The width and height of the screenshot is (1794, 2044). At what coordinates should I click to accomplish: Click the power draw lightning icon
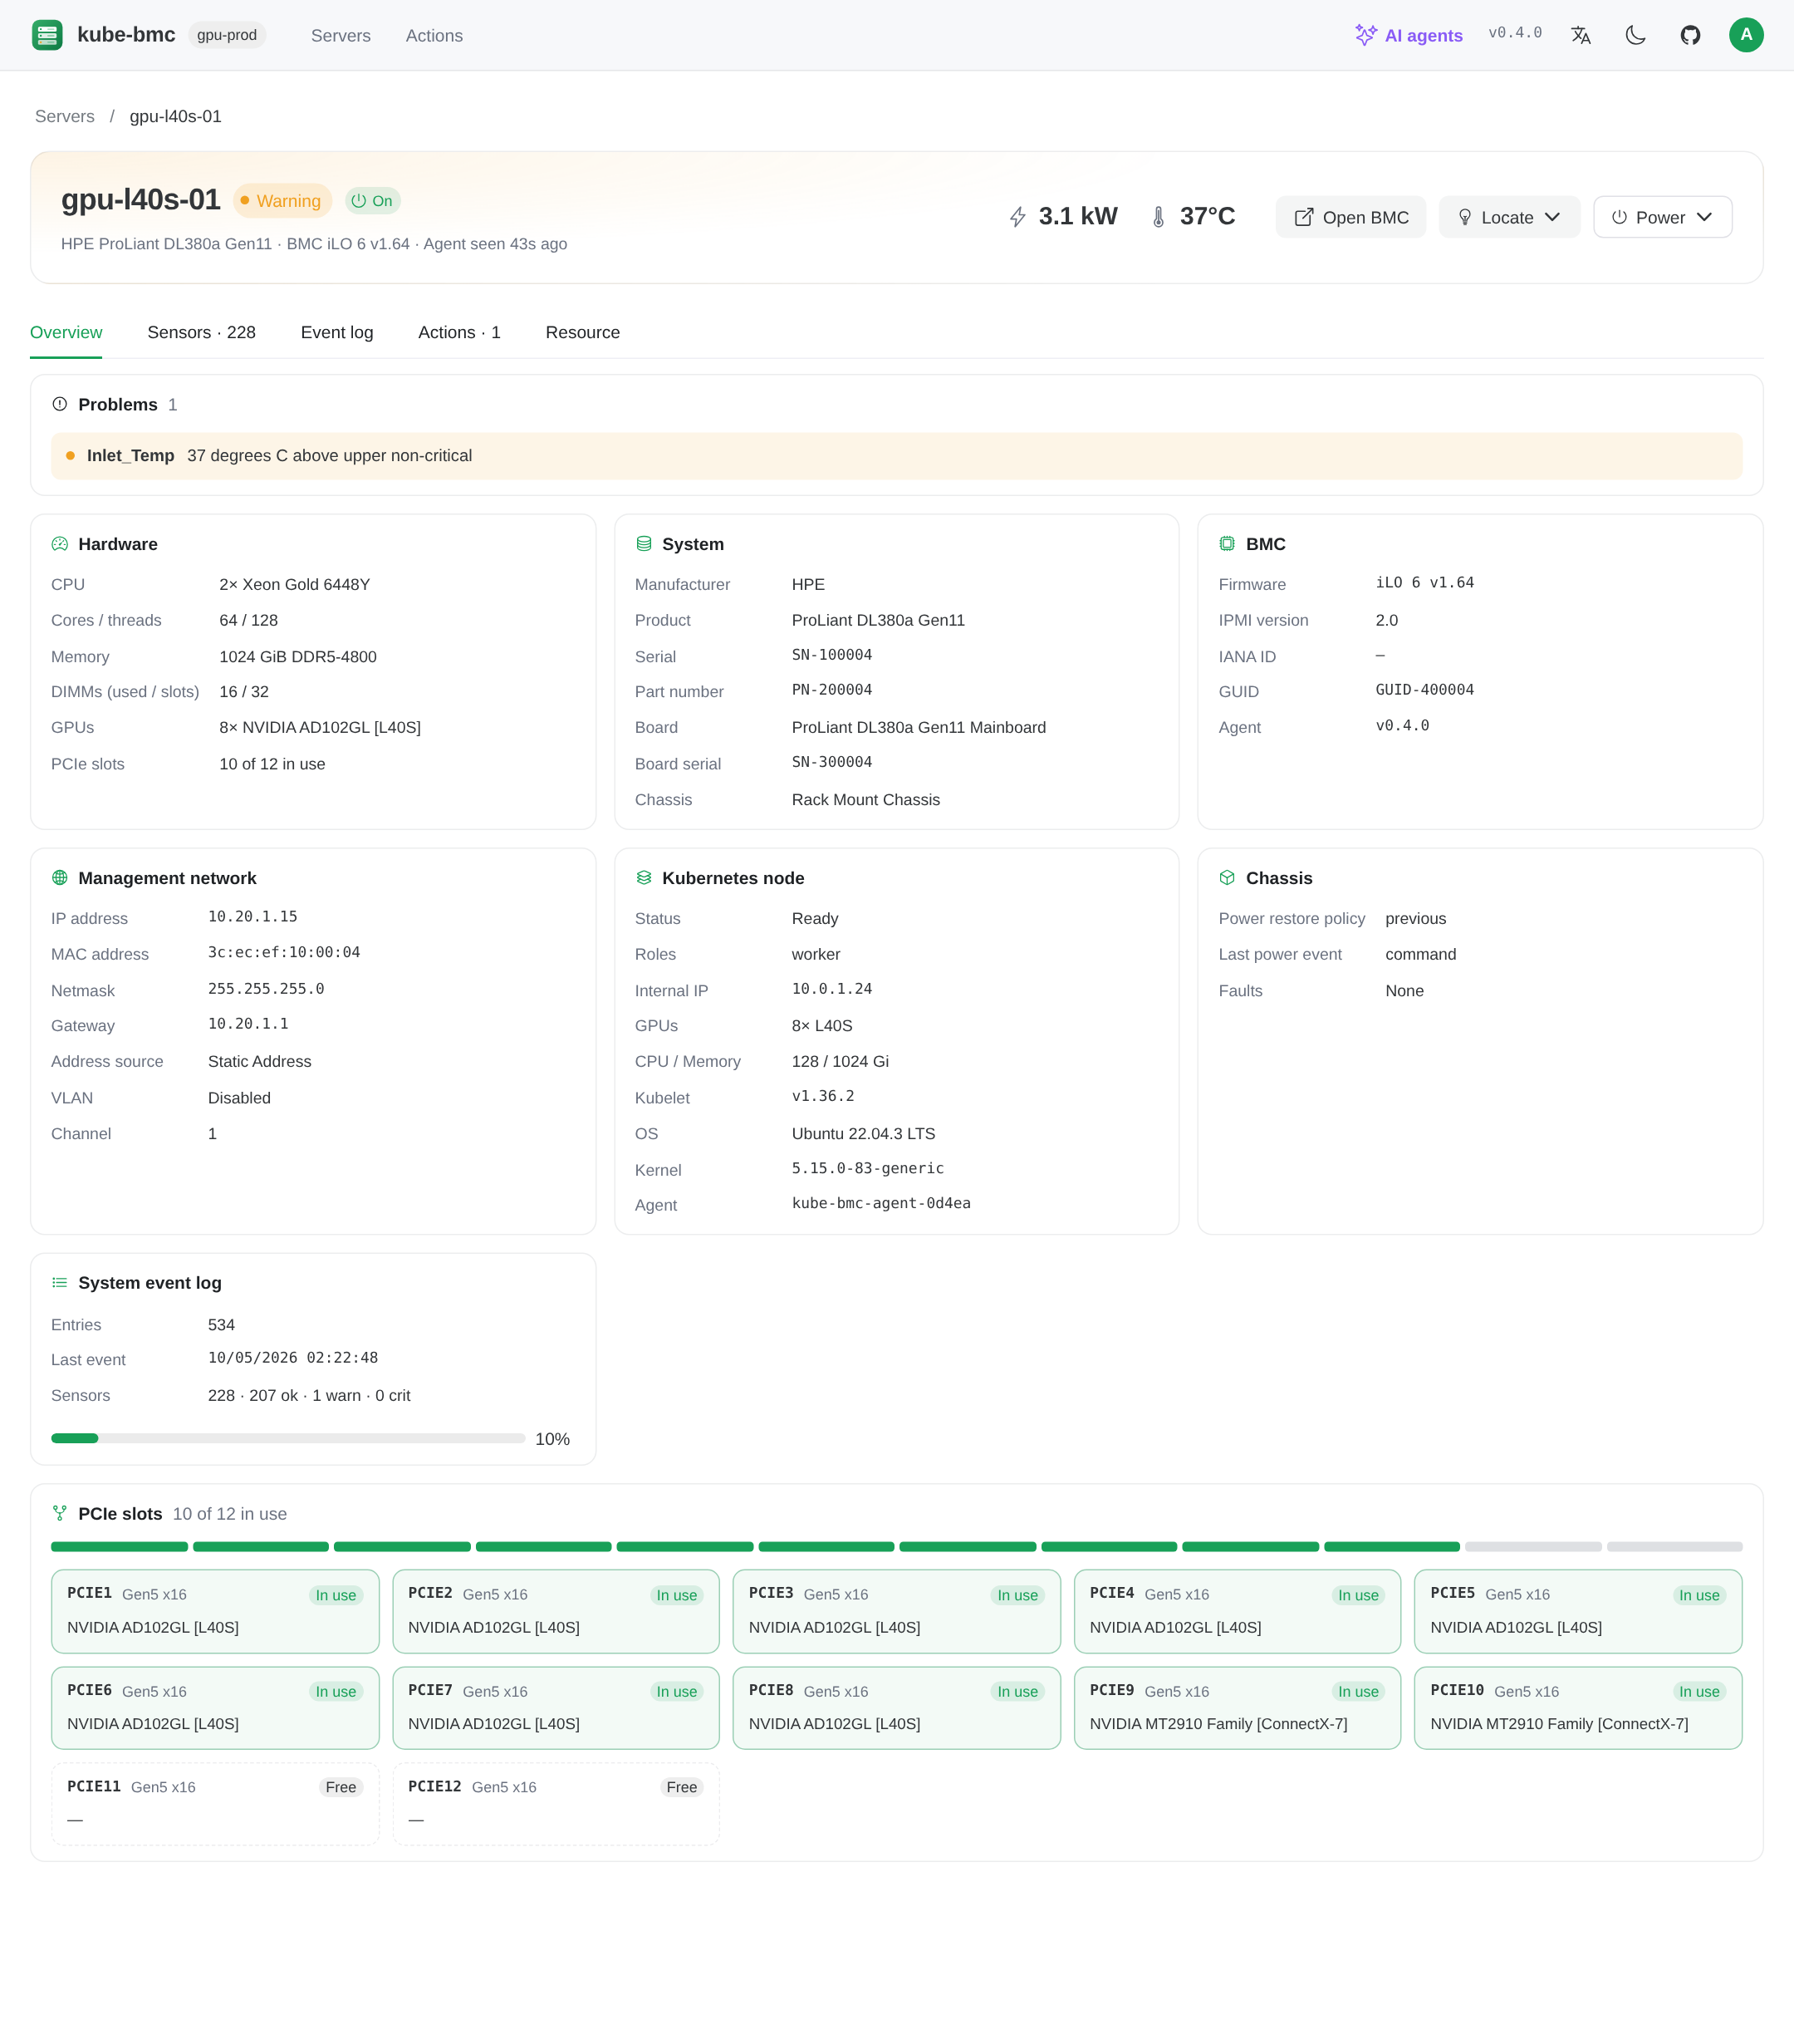(x=1017, y=217)
